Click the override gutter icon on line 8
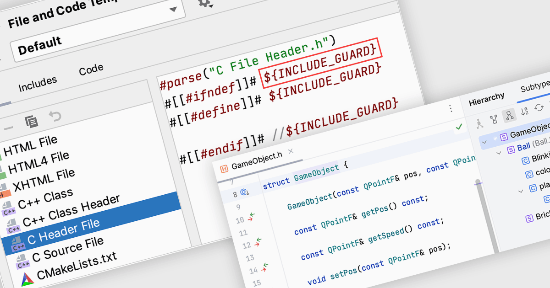Image resolution: width=550 pixels, height=288 pixels. tap(244, 192)
